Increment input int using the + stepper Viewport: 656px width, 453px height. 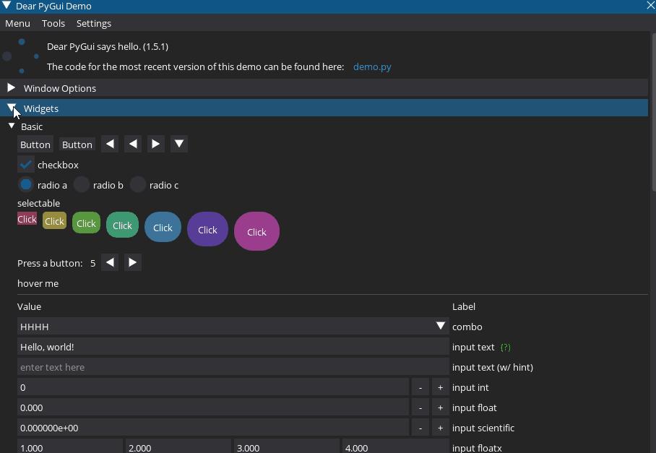(x=440, y=387)
